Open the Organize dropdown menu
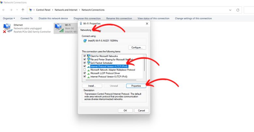The height and width of the screenshot is (132, 254). click(x=9, y=18)
